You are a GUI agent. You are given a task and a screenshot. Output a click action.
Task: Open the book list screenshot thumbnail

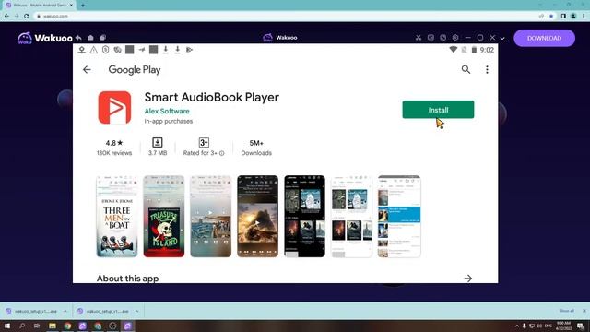[399, 217]
